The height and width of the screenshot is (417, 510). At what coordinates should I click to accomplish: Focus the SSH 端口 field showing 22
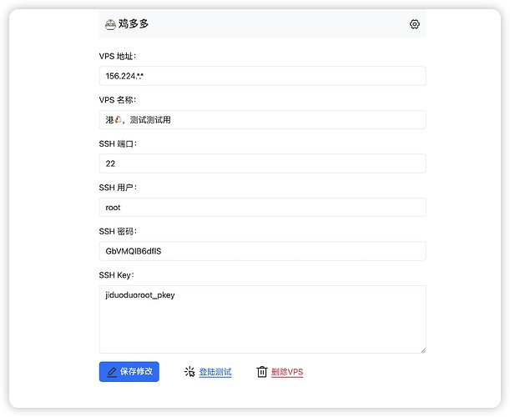(262, 163)
